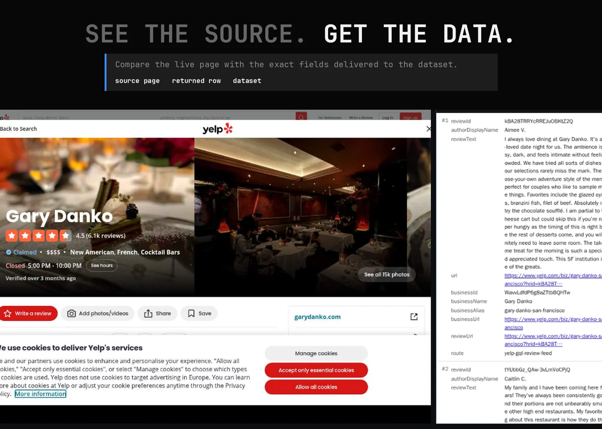Click Allow all cookies button
The height and width of the screenshot is (429, 602).
pos(316,387)
